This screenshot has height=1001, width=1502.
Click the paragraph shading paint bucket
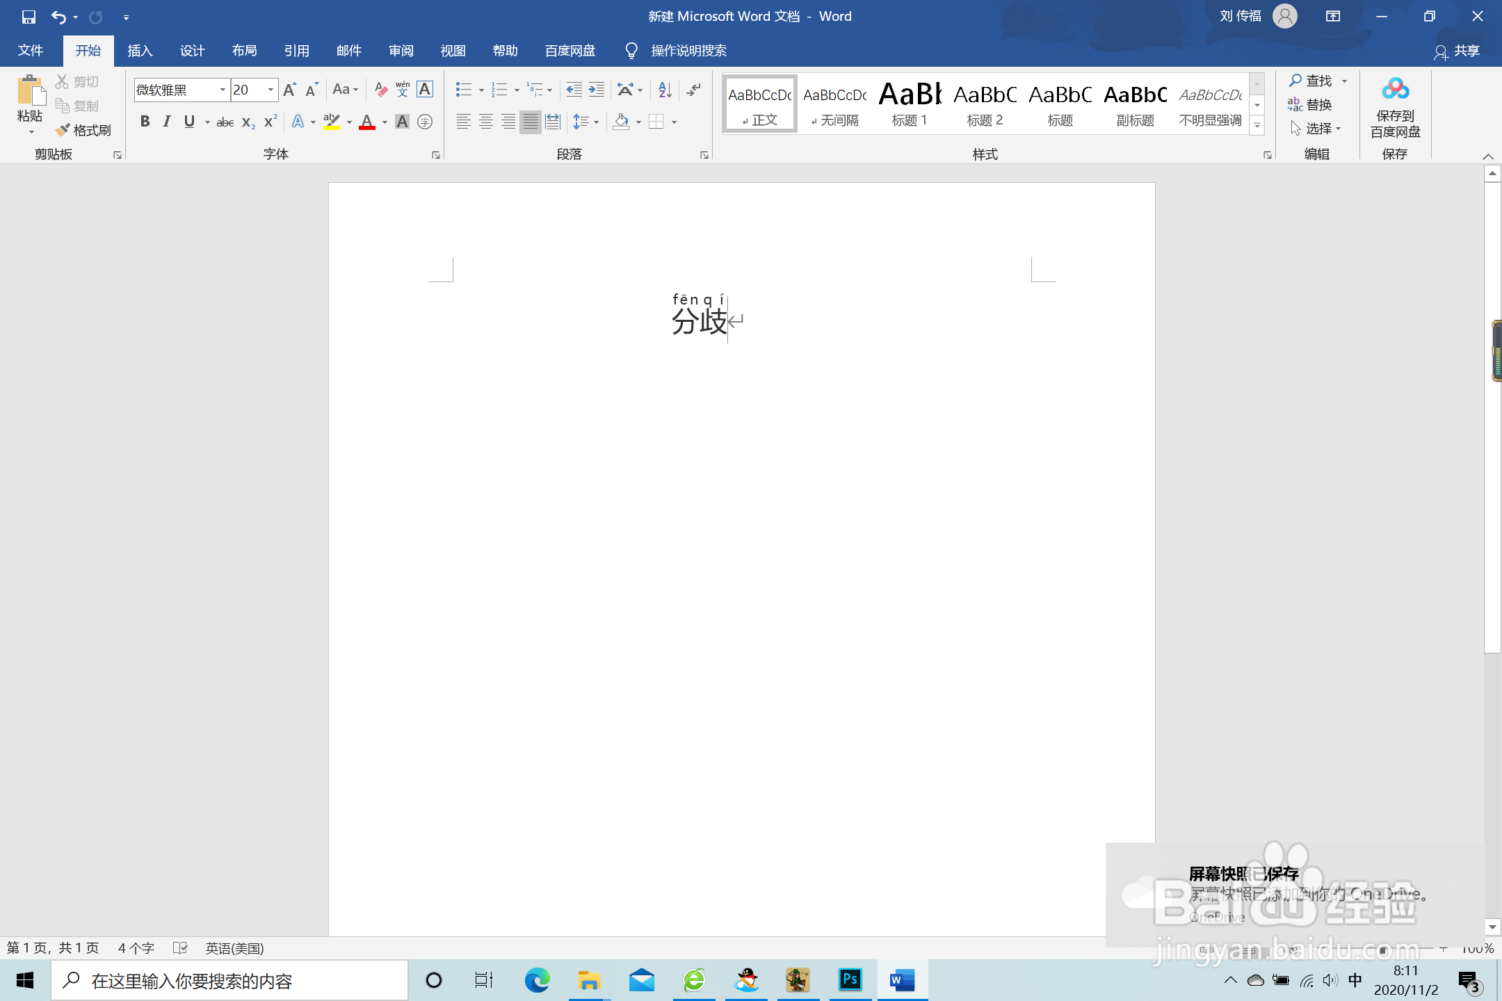(x=621, y=122)
